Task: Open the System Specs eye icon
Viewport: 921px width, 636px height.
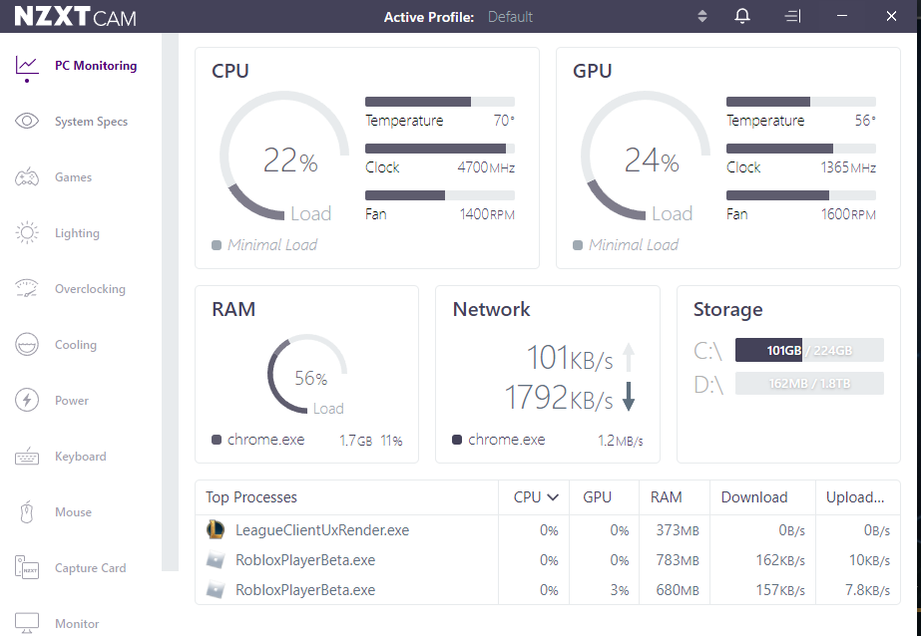Action: (x=27, y=122)
